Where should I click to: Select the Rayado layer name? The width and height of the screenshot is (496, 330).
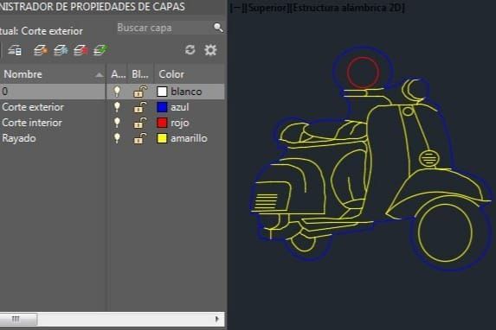point(19,138)
